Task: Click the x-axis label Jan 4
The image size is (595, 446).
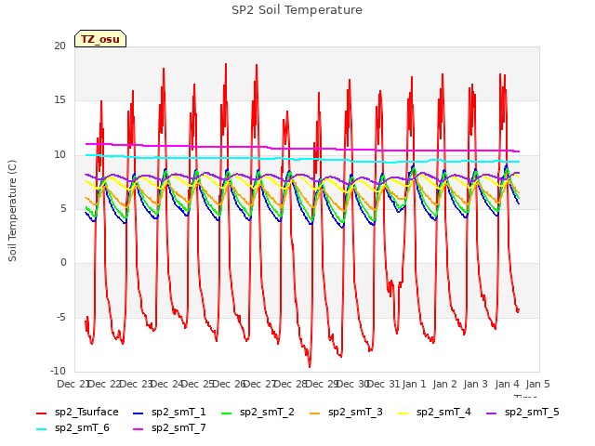Action: tap(508, 384)
